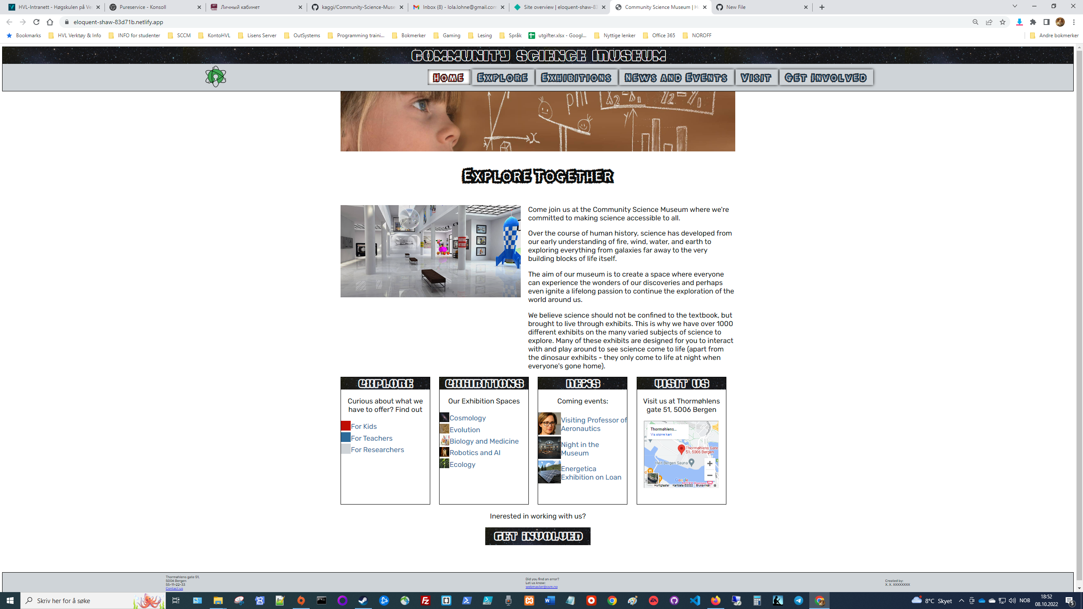Screen dimensions: 1083x609
Task: Zoom in using the map plus control
Action: pos(710,464)
